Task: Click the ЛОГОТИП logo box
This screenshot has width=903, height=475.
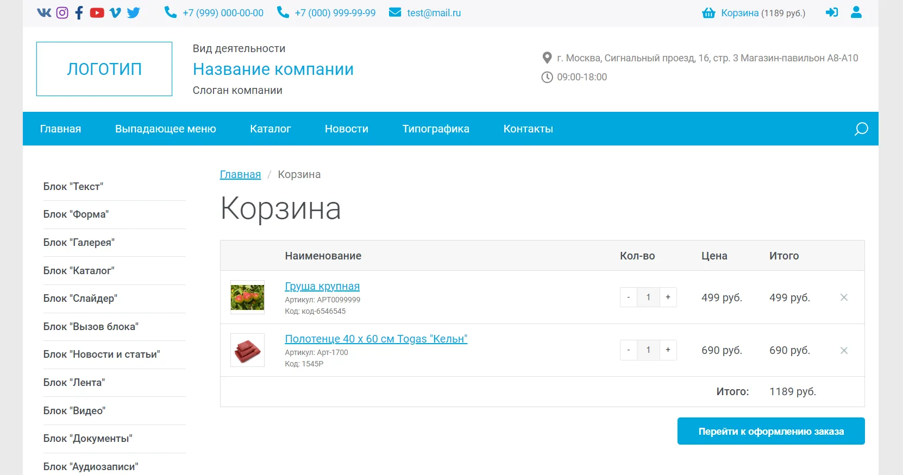Action: tap(104, 69)
